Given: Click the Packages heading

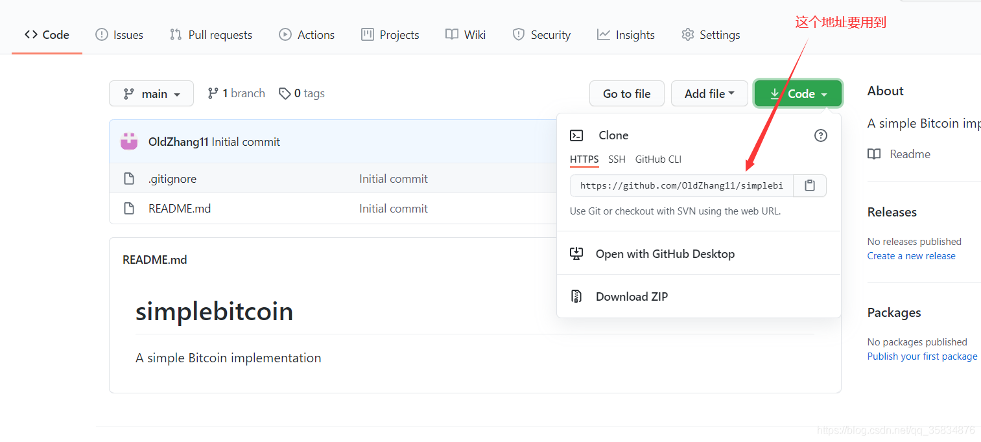Looking at the screenshot, I should [x=894, y=313].
